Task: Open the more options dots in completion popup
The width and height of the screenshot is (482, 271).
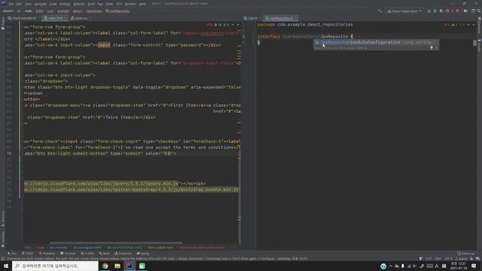Action: (x=436, y=48)
